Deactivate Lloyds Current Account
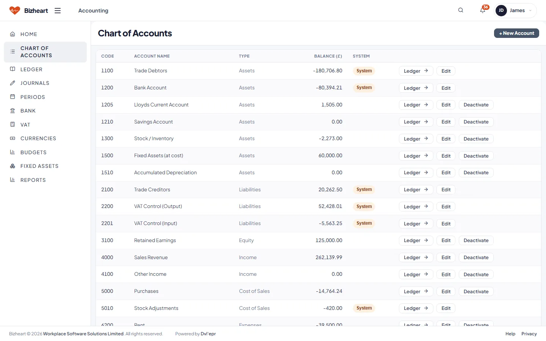This screenshot has height=341, width=546. 476,105
